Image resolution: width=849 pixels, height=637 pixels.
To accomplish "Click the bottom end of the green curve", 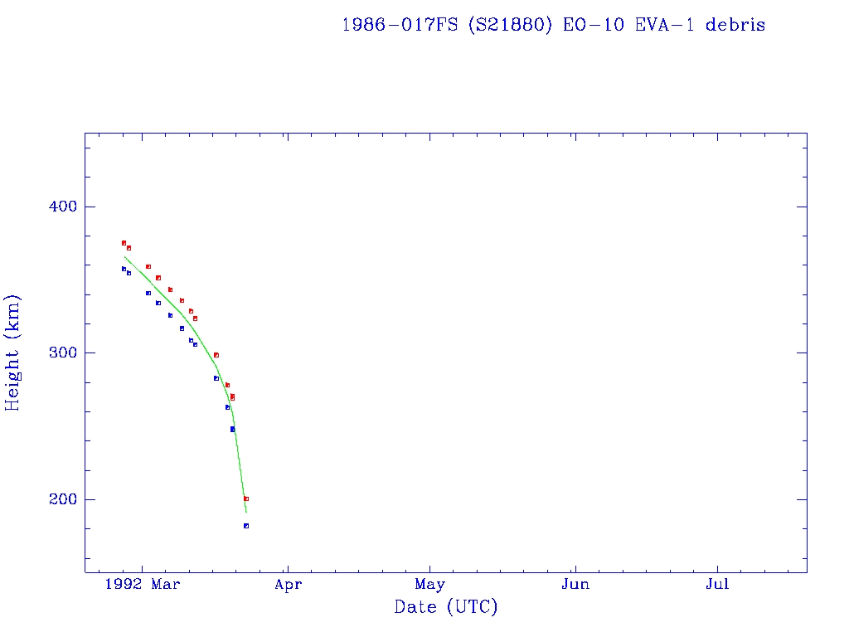I will 246,512.
